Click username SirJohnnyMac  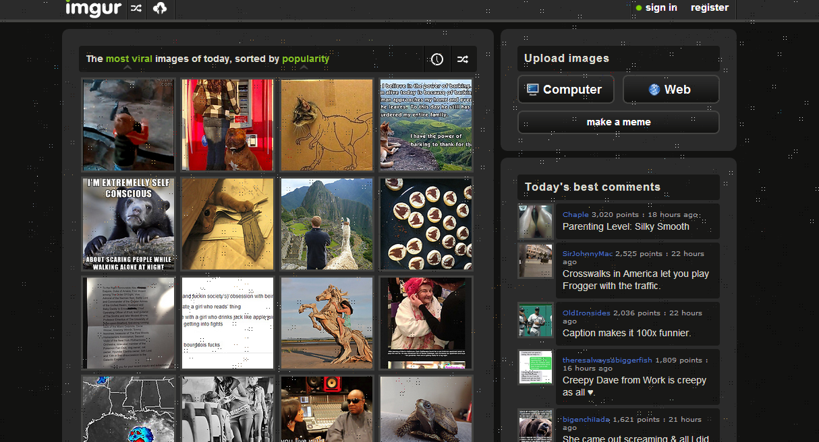(x=588, y=253)
